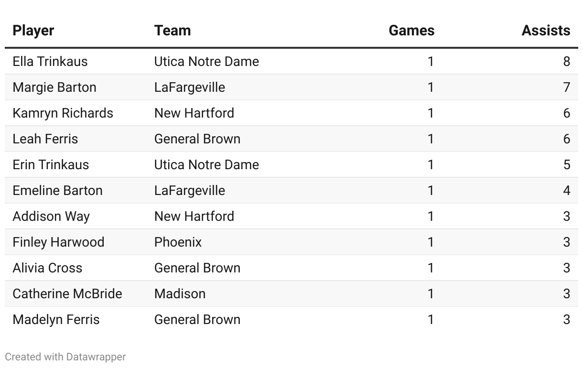The width and height of the screenshot is (583, 368).
Task: Click the Player column header
Action: [33, 31]
